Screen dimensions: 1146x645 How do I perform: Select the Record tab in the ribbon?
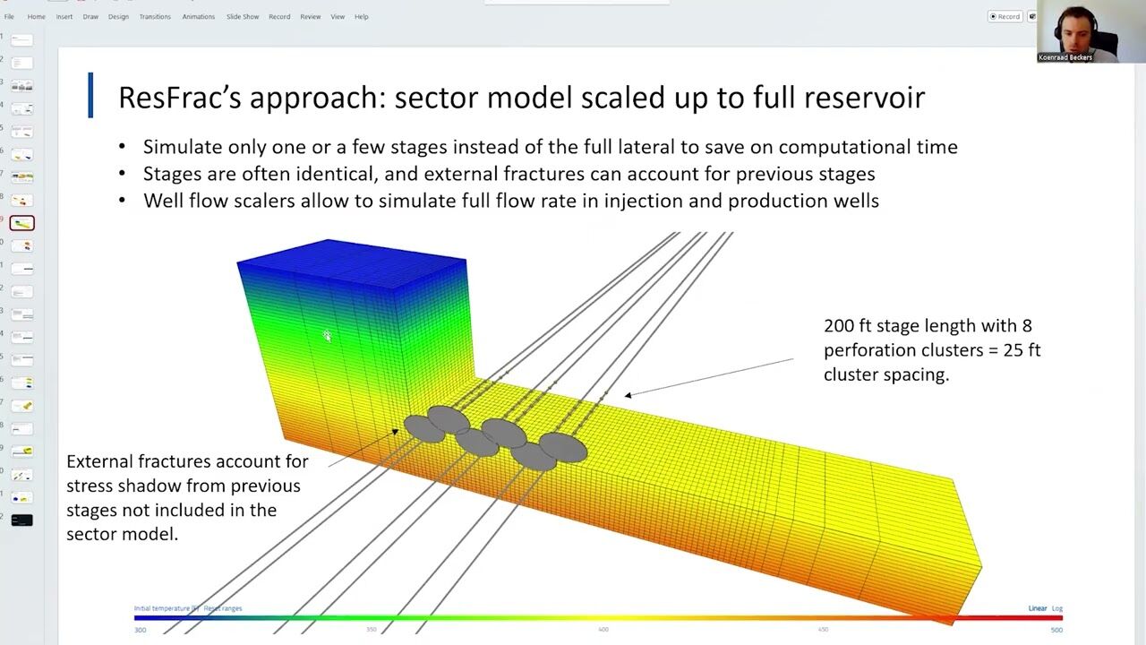(x=279, y=16)
